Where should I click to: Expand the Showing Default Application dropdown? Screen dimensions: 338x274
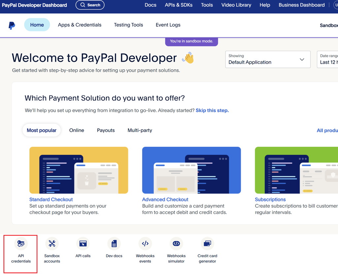pos(268,59)
